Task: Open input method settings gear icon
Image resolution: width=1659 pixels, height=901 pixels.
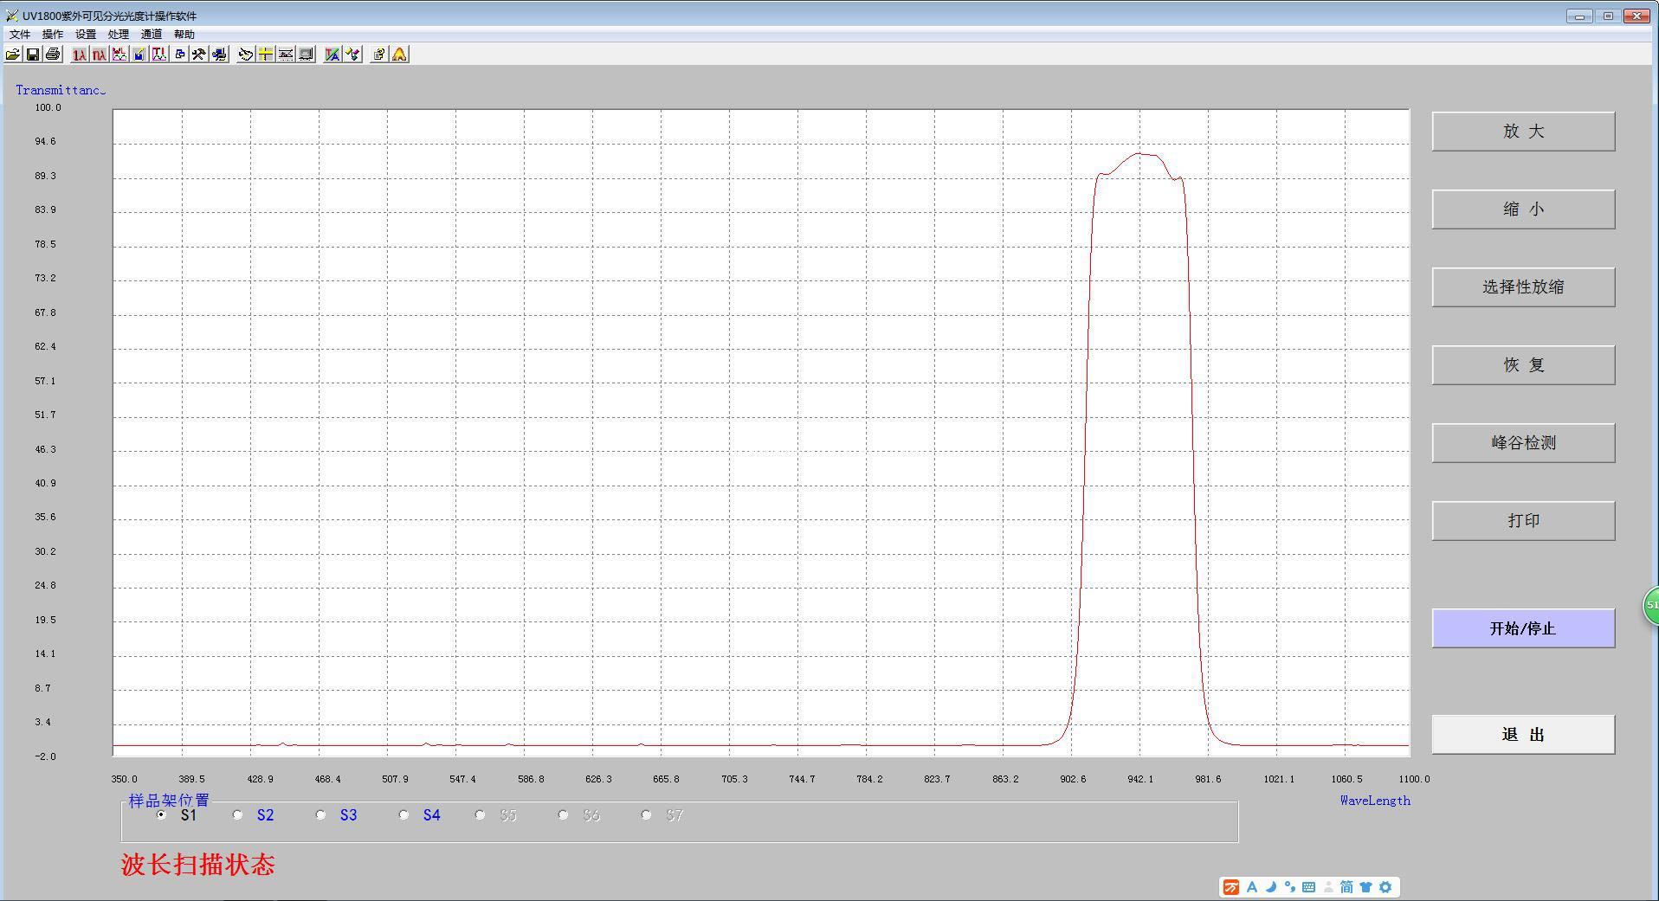Action: click(x=1385, y=887)
